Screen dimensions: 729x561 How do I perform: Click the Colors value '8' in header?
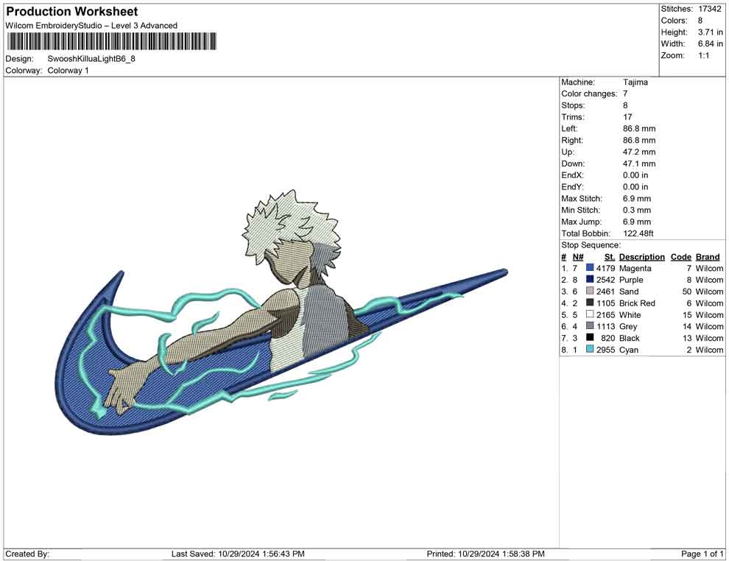700,21
